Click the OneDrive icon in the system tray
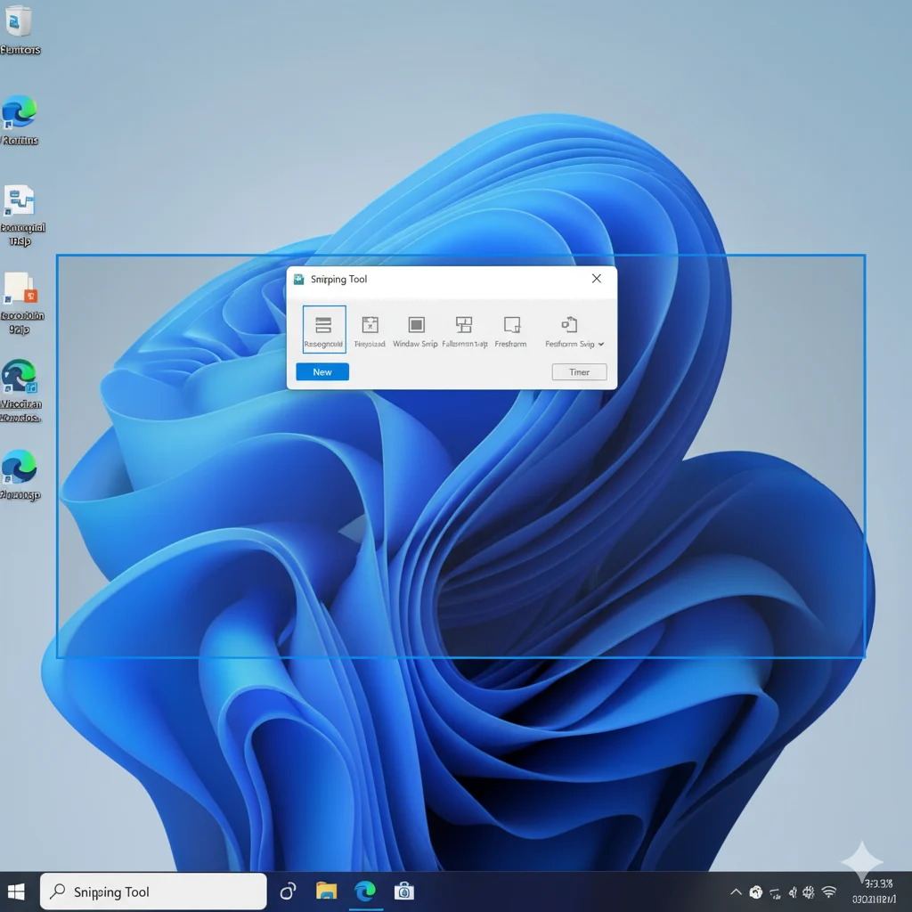Viewport: 912px width, 912px height. tap(755, 892)
